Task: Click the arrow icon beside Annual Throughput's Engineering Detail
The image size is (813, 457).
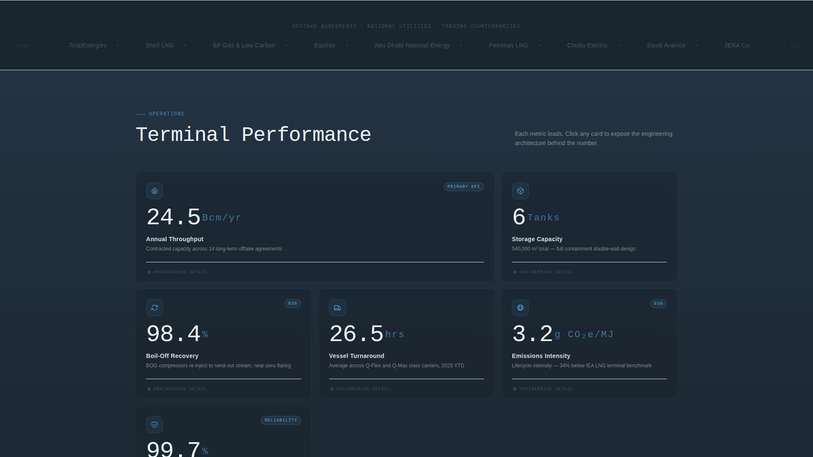Action: tap(148, 272)
